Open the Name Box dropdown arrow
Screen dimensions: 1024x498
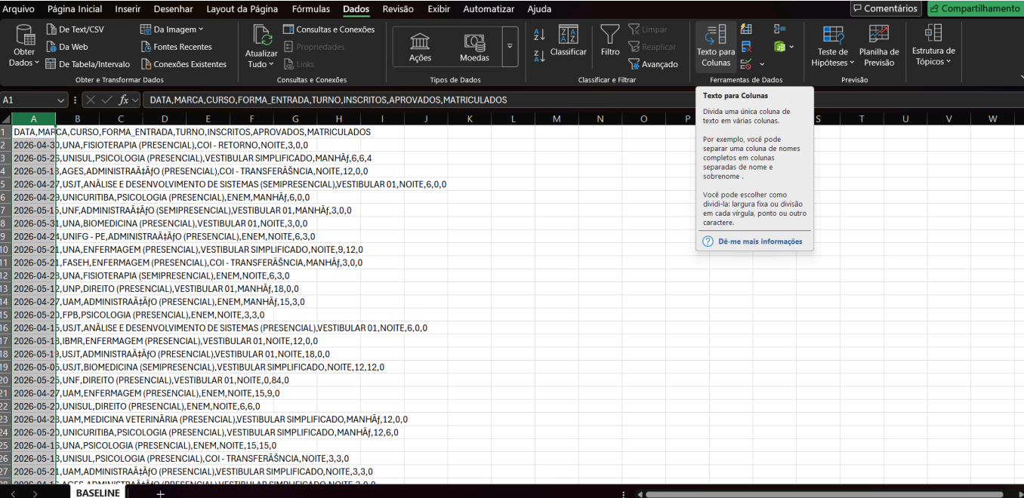click(61, 100)
